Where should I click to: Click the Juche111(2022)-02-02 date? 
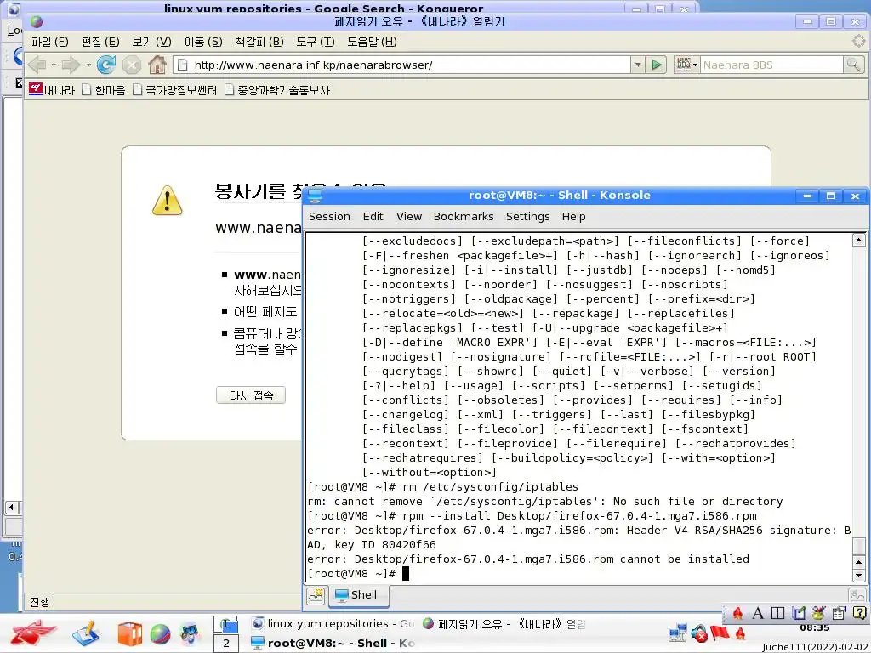[x=816, y=647]
